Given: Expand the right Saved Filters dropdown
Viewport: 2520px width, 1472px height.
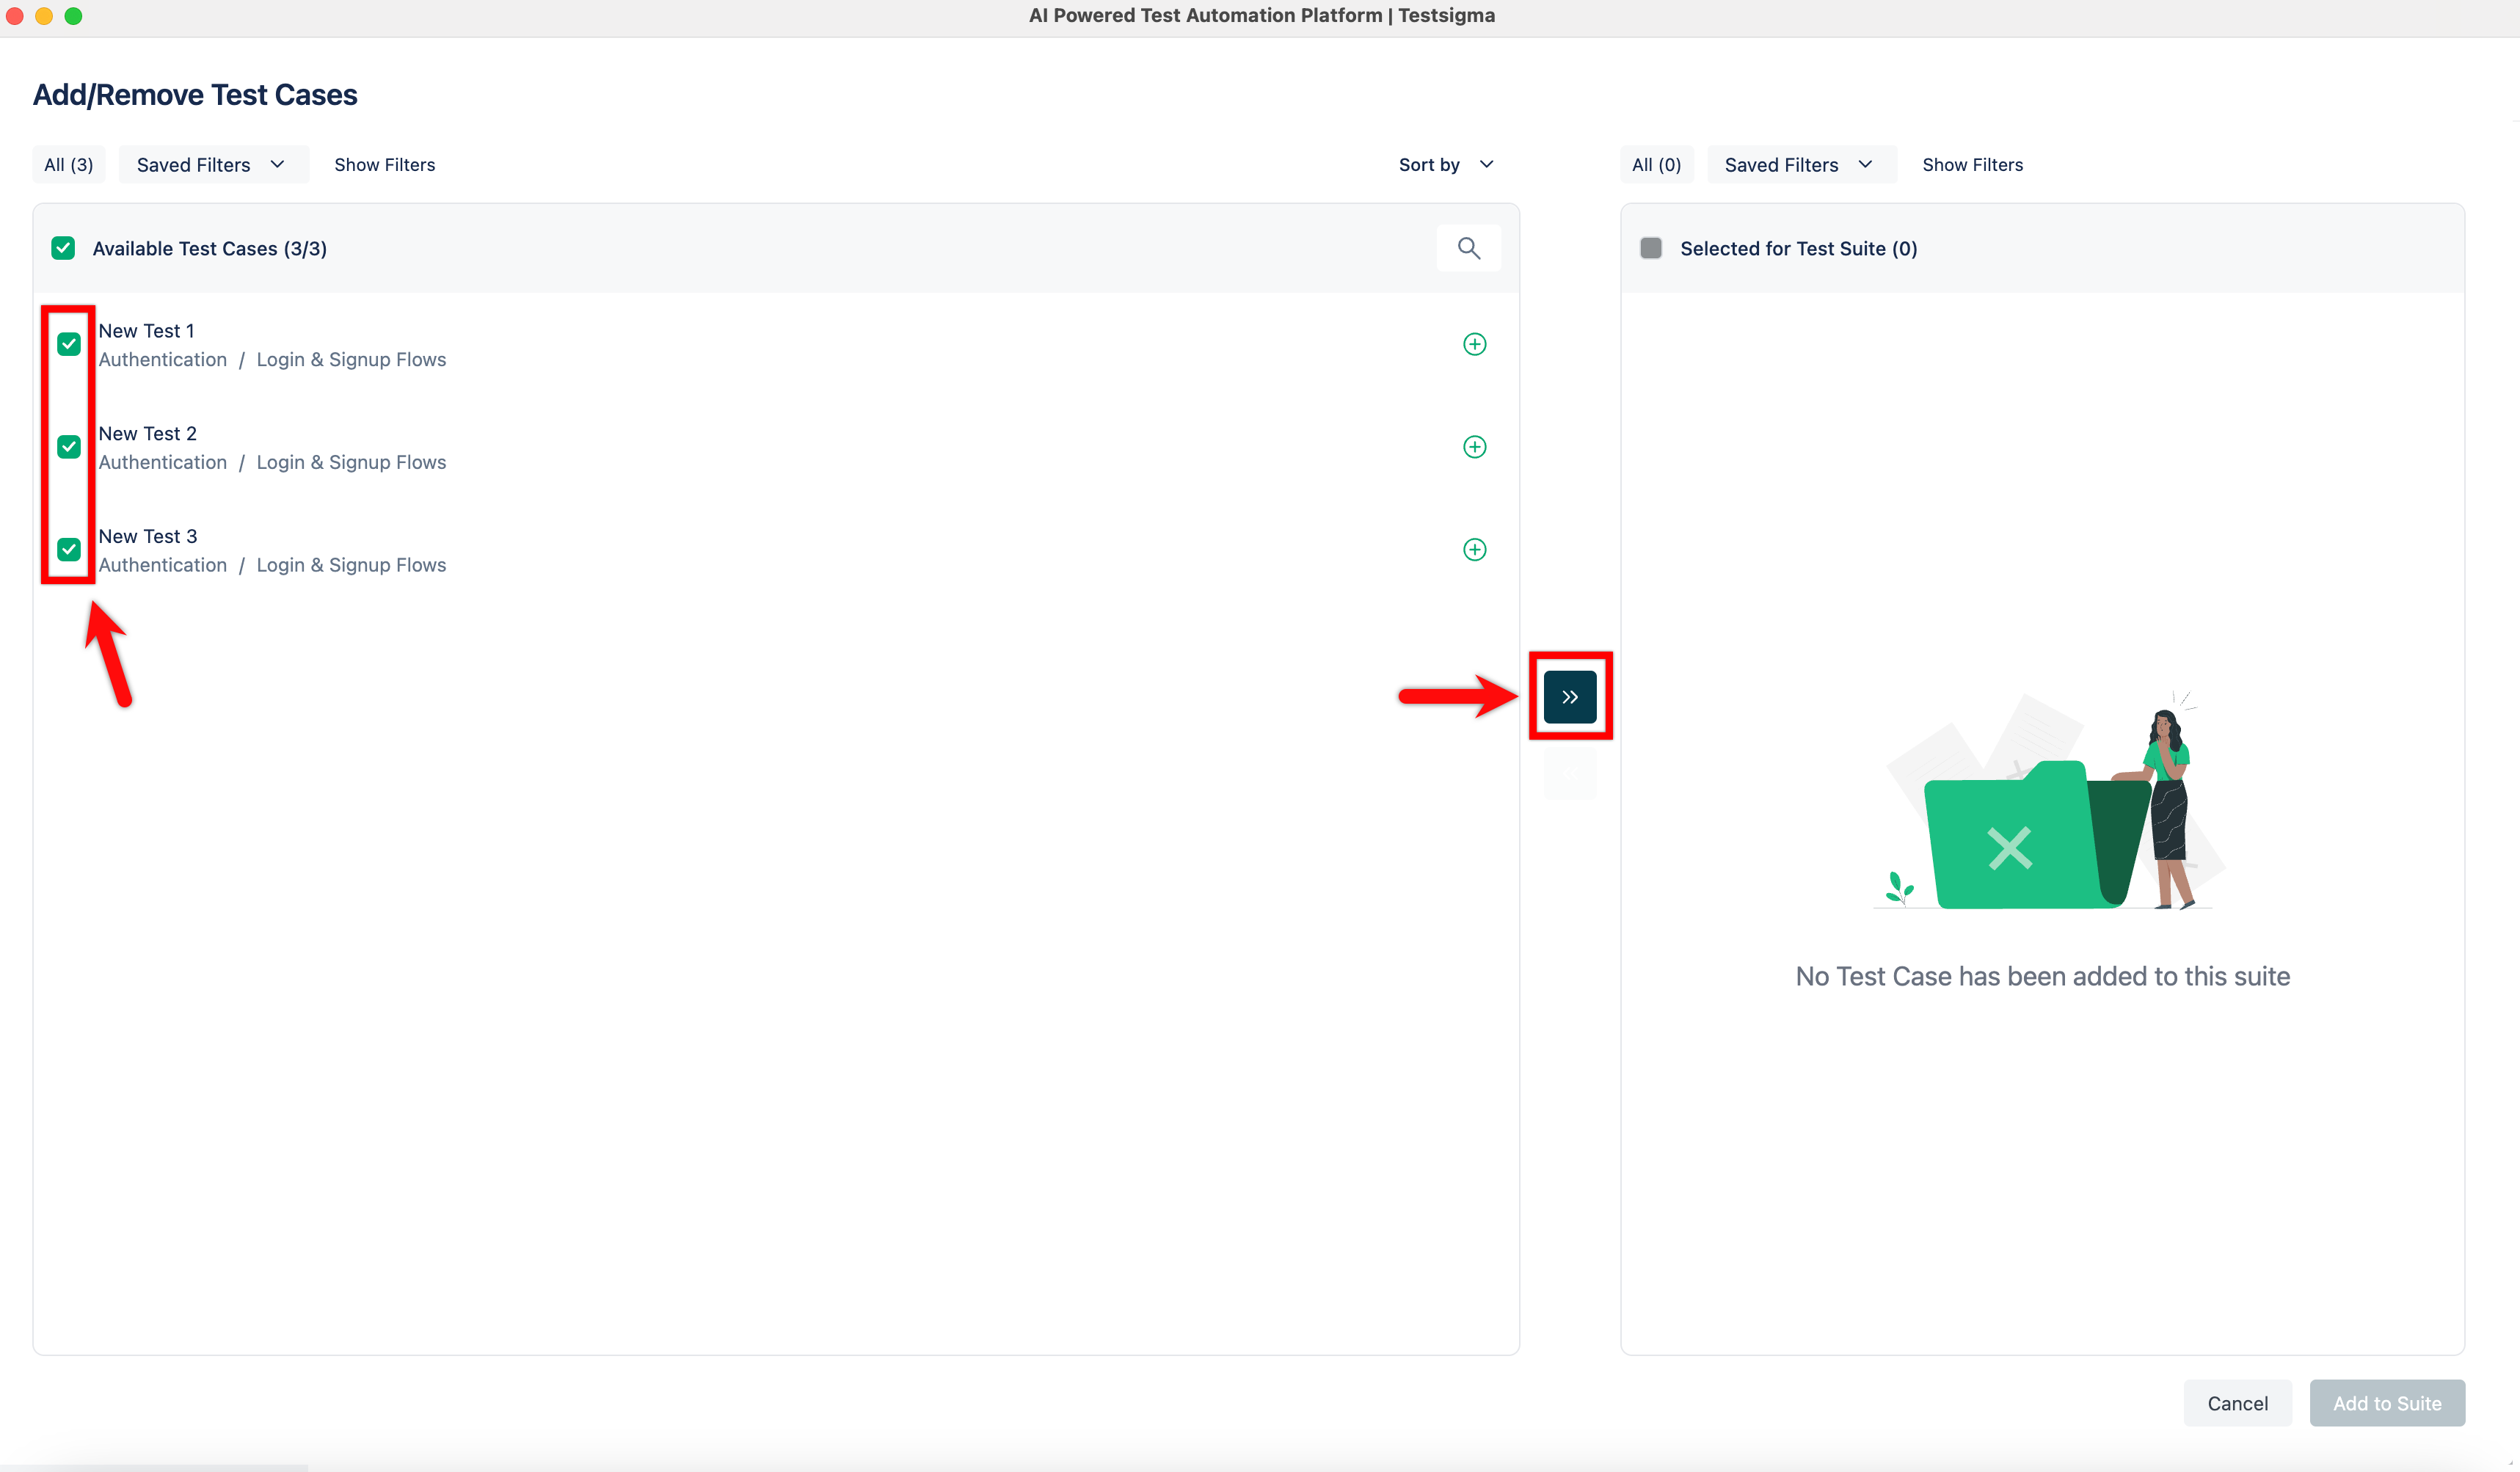Looking at the screenshot, I should 1800,165.
